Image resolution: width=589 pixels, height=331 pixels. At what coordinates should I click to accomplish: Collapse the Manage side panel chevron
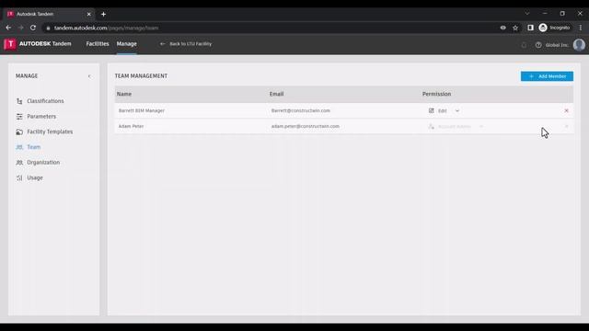89,76
